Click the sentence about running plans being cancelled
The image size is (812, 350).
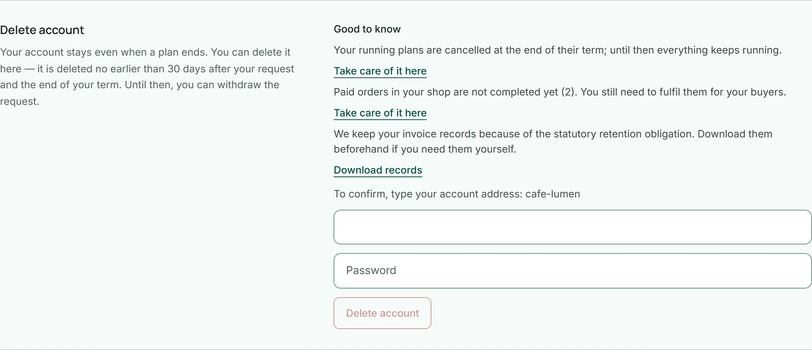[558, 50]
